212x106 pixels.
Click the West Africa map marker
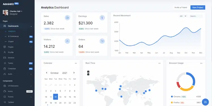tap(121, 97)
